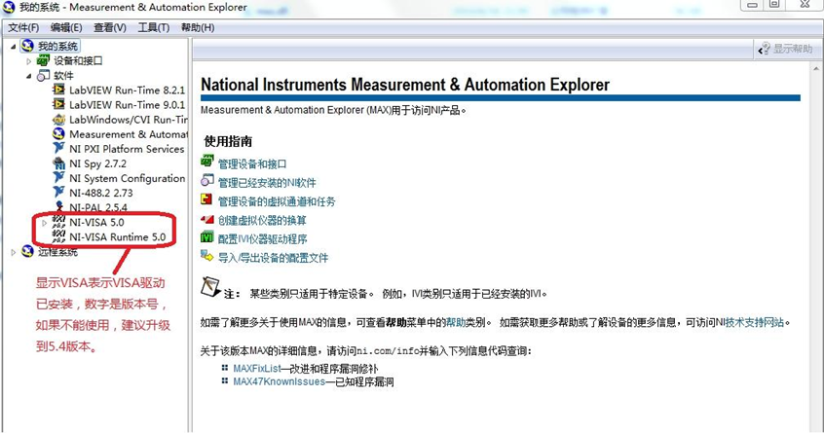Open the 管理设备的虚拟通道和任务 link
The image size is (824, 433).
(277, 201)
